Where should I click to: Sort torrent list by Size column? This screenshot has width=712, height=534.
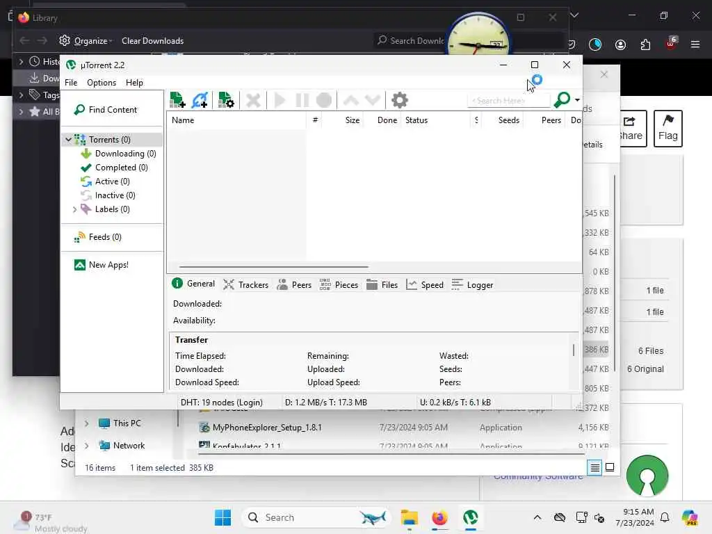pos(343,120)
